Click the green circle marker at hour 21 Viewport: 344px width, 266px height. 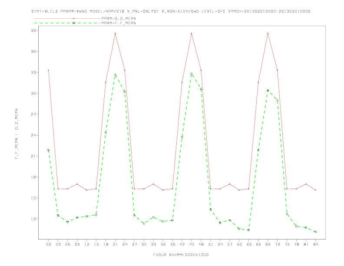pyautogui.click(x=115, y=75)
